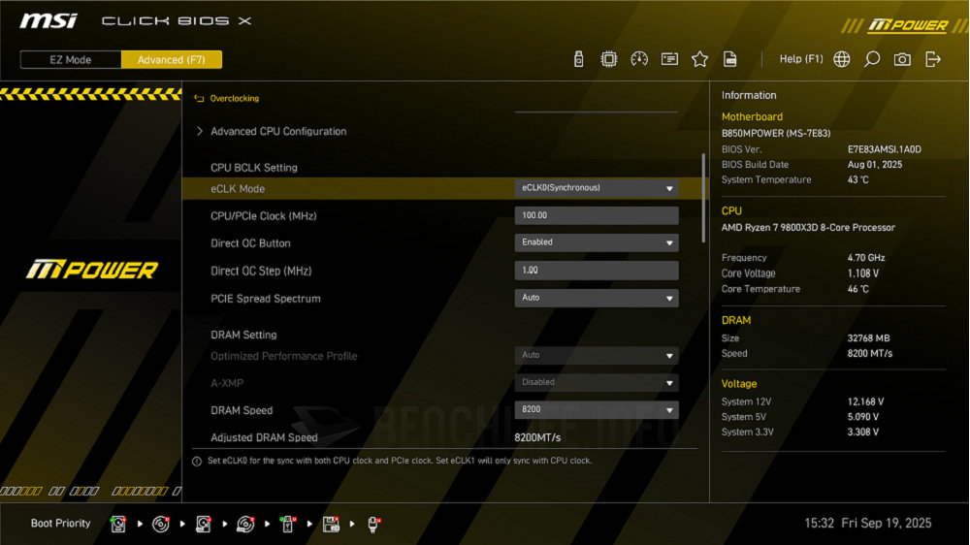Select the USB key boot device icon
This screenshot has width=970, height=545.
[288, 524]
